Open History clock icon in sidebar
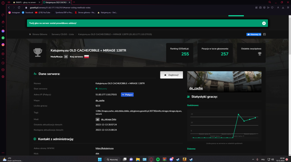The height and width of the screenshot is (162, 291). point(3,63)
